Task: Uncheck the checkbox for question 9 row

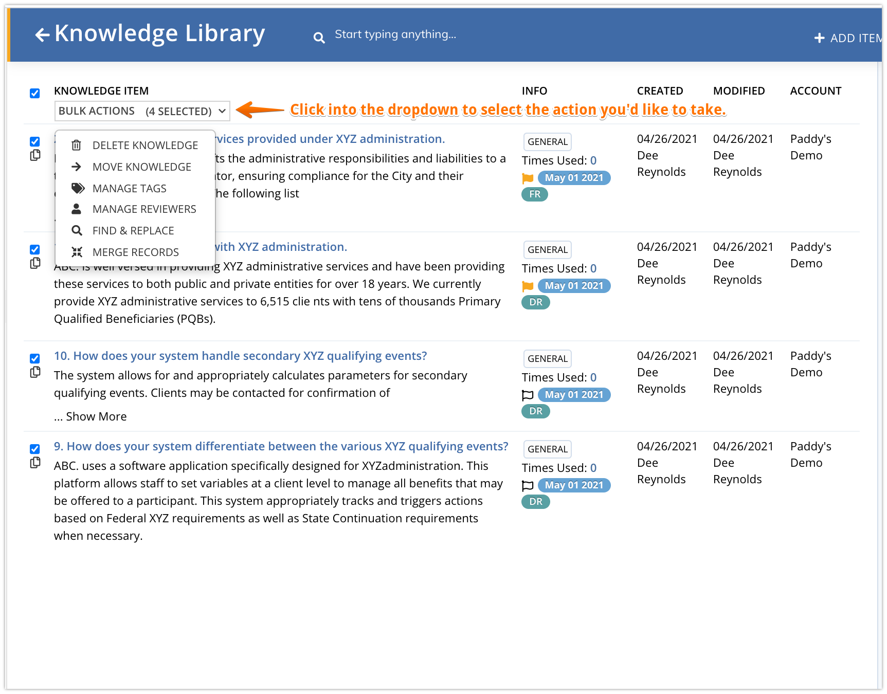Action: (35, 449)
